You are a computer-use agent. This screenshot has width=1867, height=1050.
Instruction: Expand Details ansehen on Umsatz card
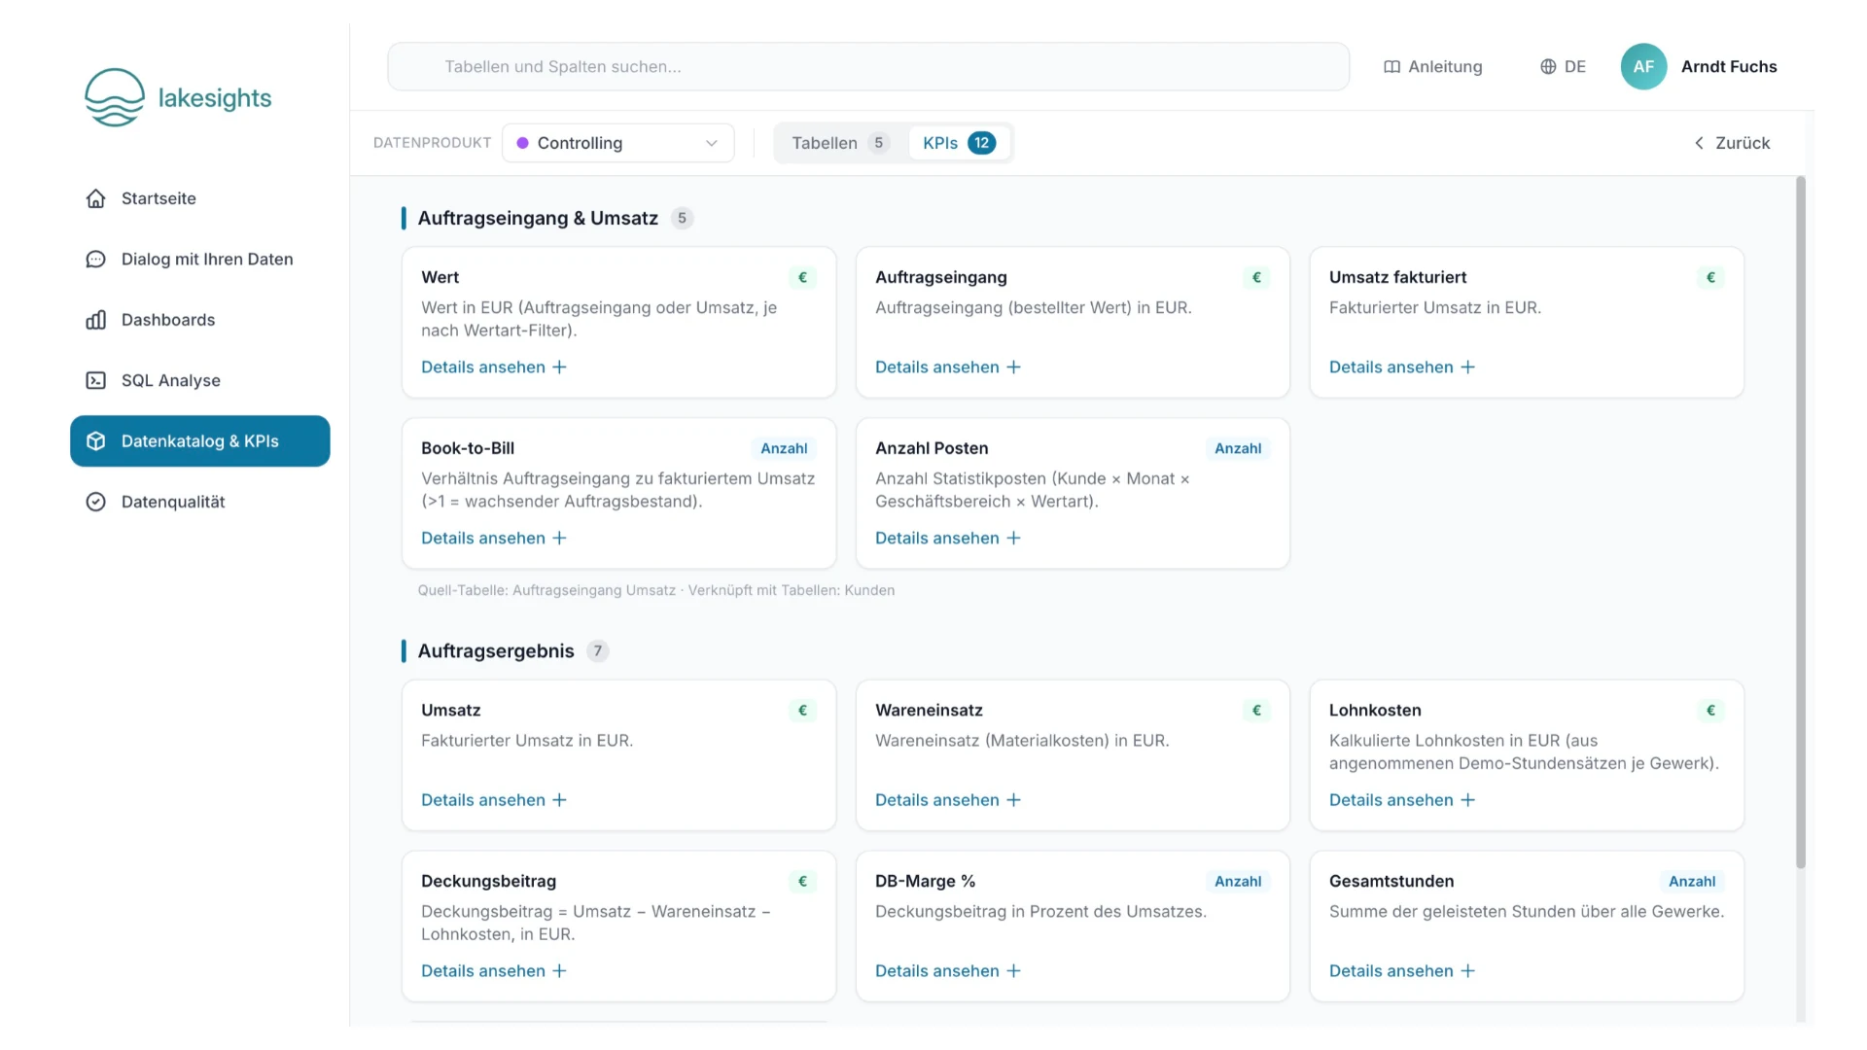coord(494,800)
